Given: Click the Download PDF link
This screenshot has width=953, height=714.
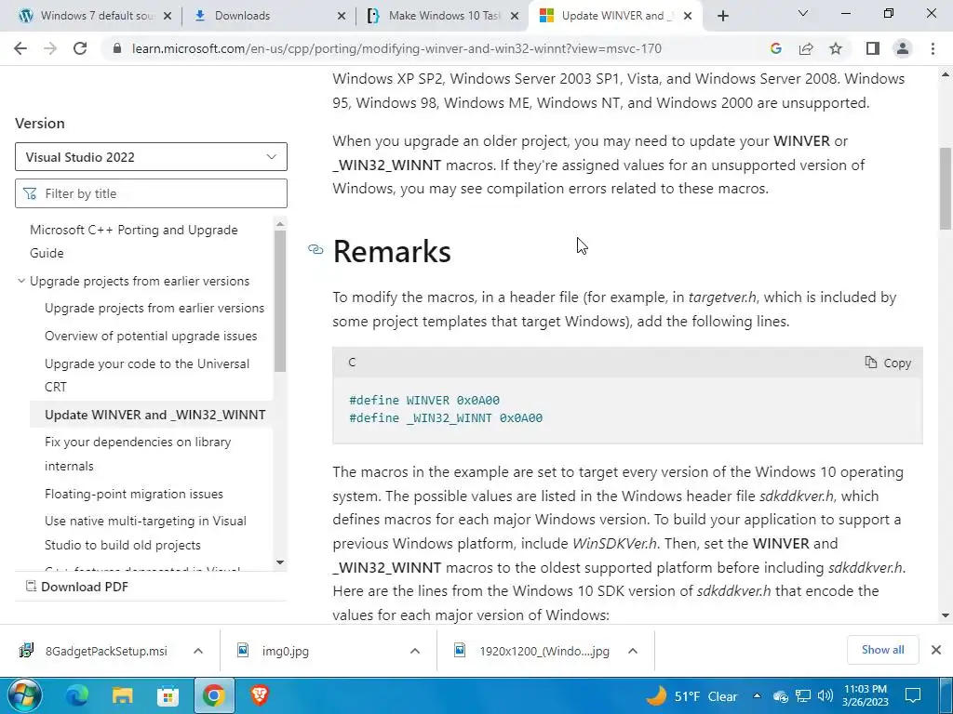Looking at the screenshot, I should tap(77, 587).
